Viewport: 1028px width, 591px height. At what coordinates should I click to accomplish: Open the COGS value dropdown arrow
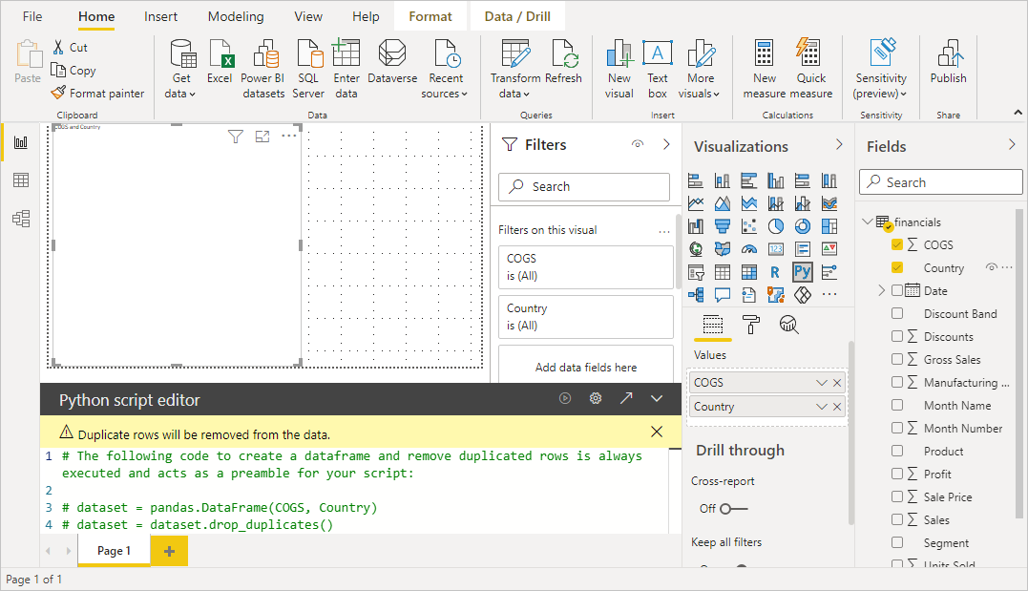(x=822, y=383)
